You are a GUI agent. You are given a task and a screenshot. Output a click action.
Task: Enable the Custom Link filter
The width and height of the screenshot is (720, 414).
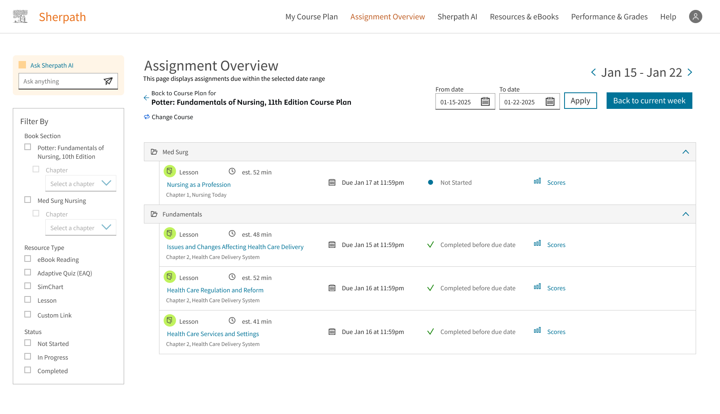click(28, 314)
